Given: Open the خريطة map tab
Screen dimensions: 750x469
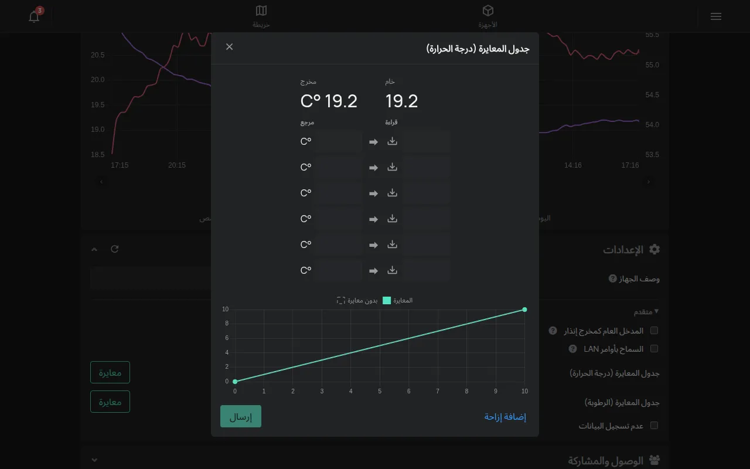Looking at the screenshot, I should (261, 16).
